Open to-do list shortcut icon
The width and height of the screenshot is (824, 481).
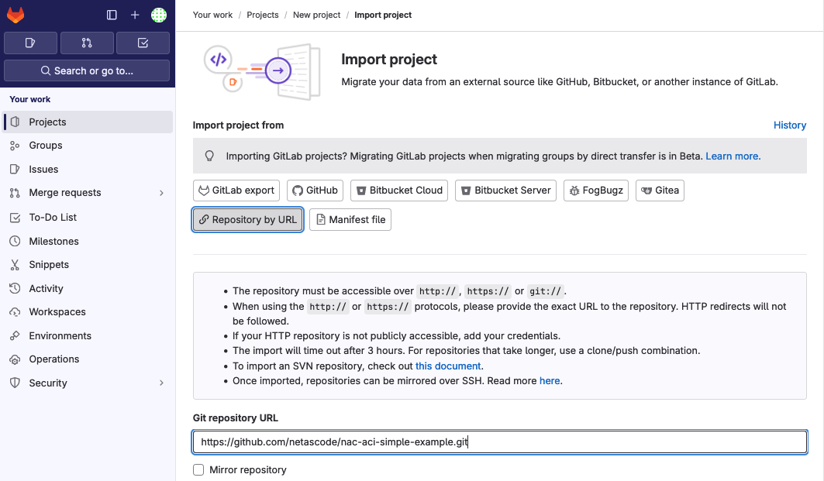coord(143,43)
